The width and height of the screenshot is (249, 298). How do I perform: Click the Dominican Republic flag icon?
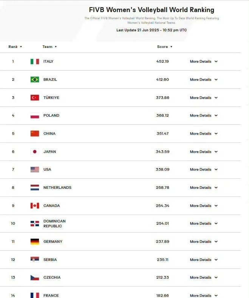point(35,224)
